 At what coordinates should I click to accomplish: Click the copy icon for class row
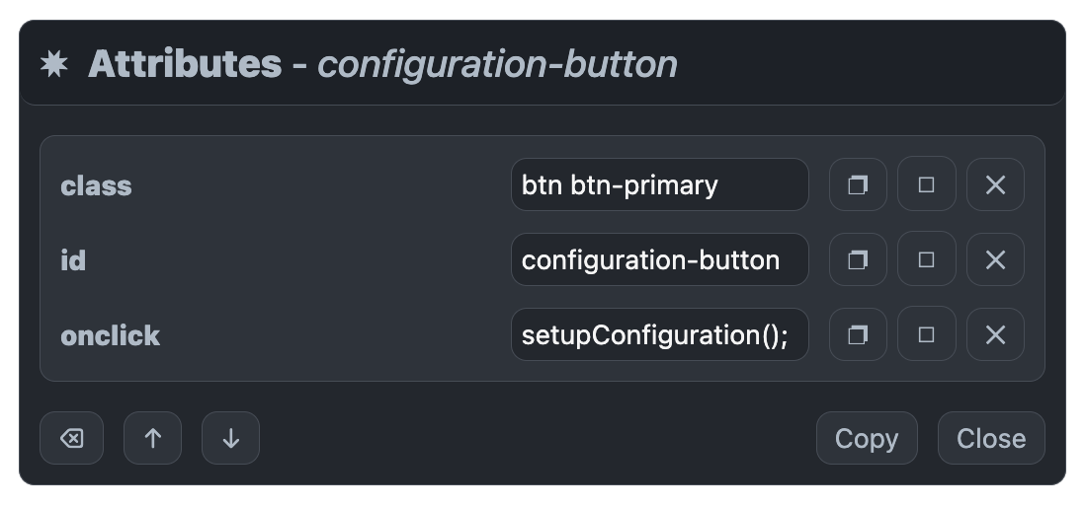(x=858, y=184)
